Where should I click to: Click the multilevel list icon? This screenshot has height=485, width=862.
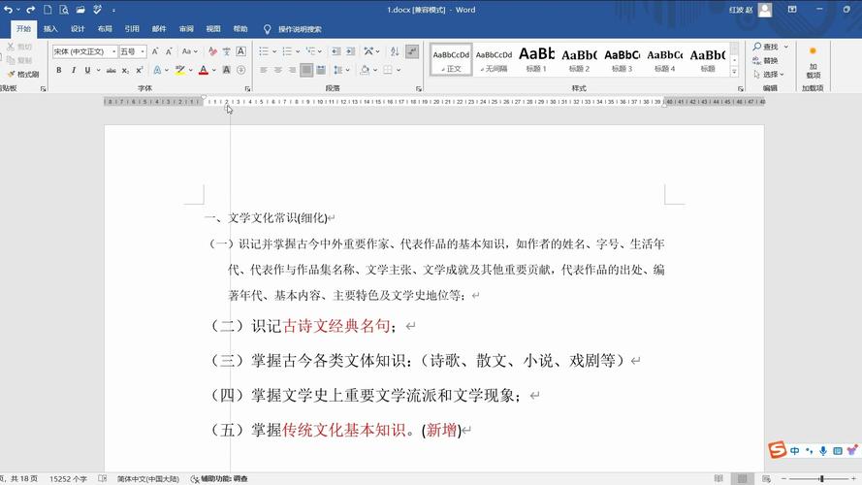click(x=310, y=51)
